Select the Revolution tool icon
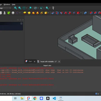The height and width of the screenshot is (101, 101). pyautogui.click(x=29, y=13)
